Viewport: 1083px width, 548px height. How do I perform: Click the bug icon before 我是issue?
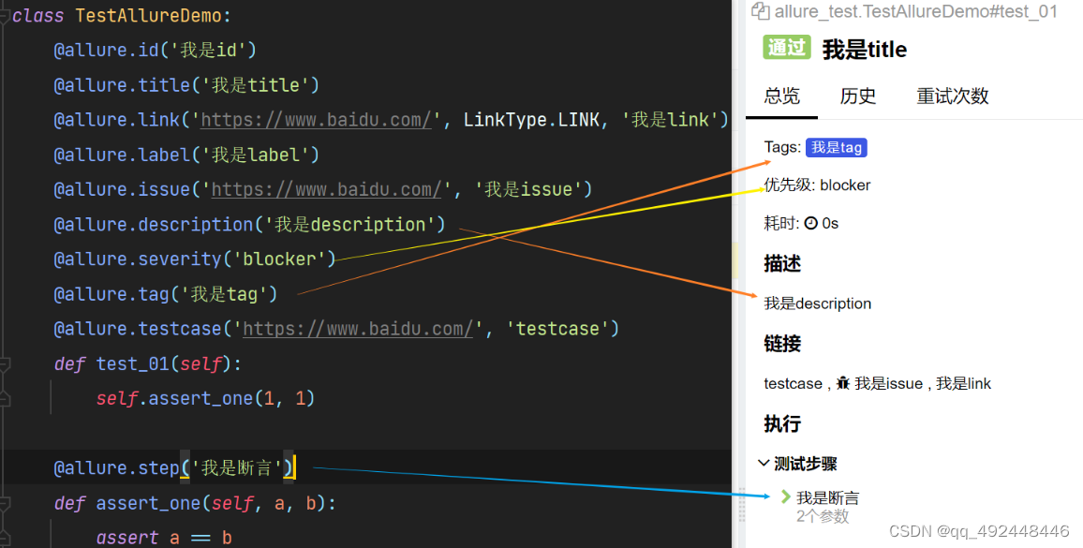[844, 383]
